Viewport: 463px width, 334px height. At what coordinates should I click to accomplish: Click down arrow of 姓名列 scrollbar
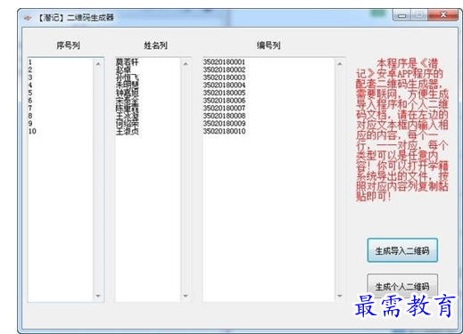click(x=186, y=296)
